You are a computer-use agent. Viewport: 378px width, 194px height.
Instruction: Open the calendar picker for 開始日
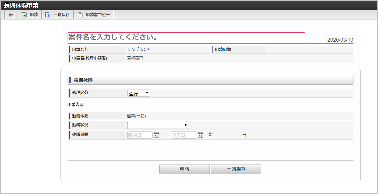pos(157,135)
